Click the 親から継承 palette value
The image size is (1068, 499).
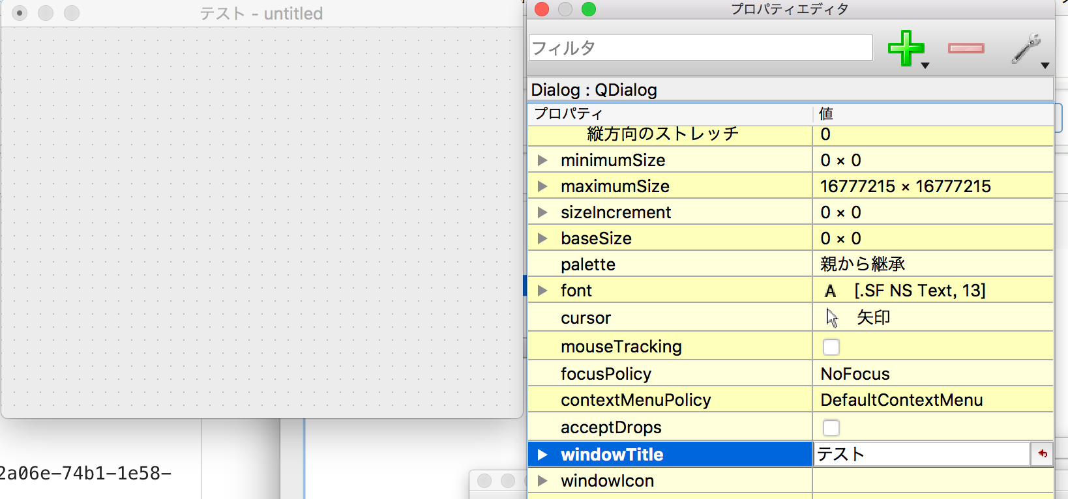863,264
